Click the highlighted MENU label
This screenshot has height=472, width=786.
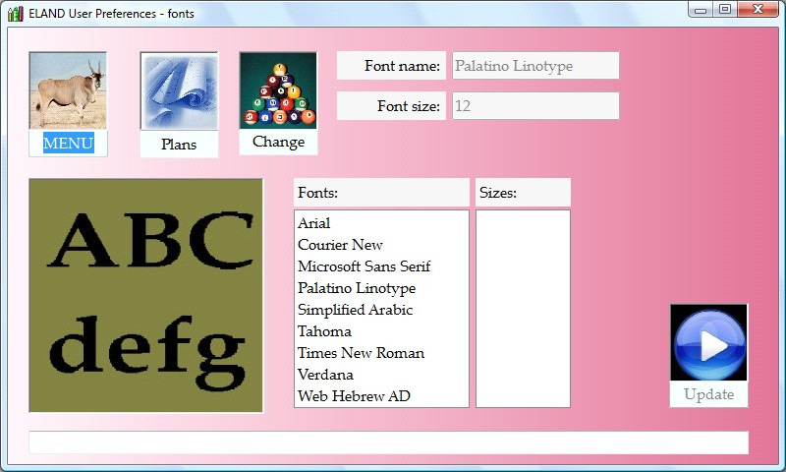tap(68, 144)
